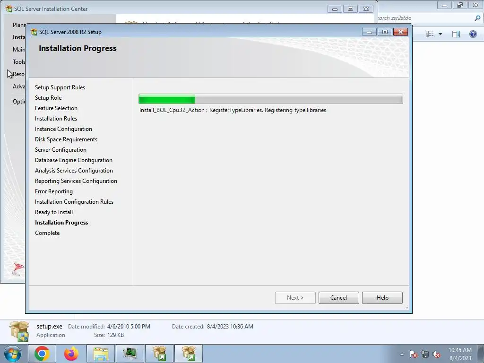Open the Action Center flag icon

click(414, 354)
